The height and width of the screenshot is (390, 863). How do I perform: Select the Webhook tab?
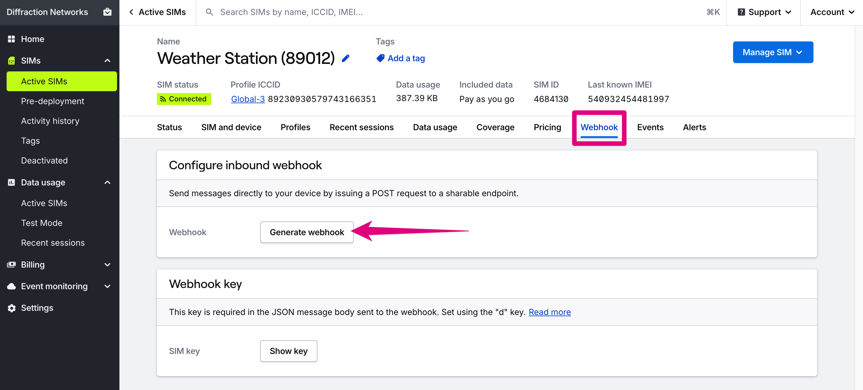(x=599, y=127)
